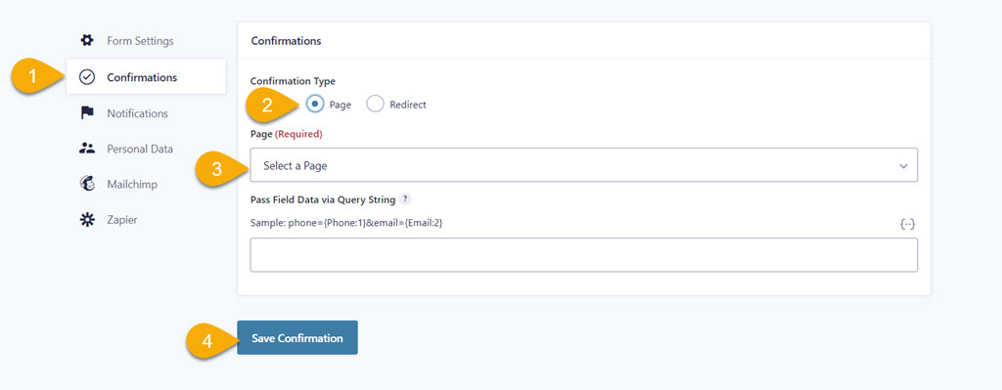Select the Page confirmation type radio
This screenshot has height=390, width=1002.
[315, 104]
